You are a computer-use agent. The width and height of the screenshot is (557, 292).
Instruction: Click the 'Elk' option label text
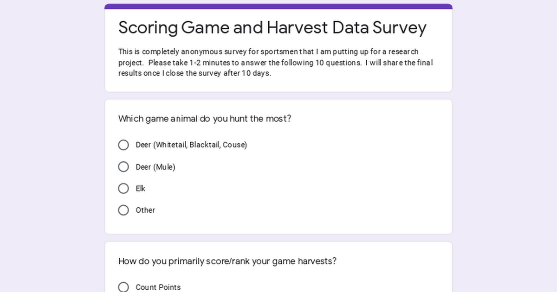(x=141, y=189)
